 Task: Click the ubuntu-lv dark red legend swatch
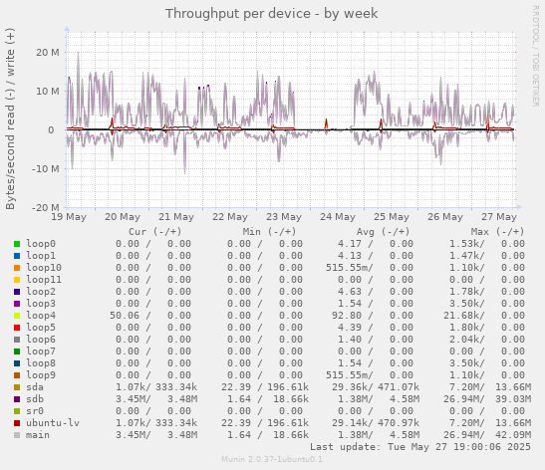click(17, 423)
